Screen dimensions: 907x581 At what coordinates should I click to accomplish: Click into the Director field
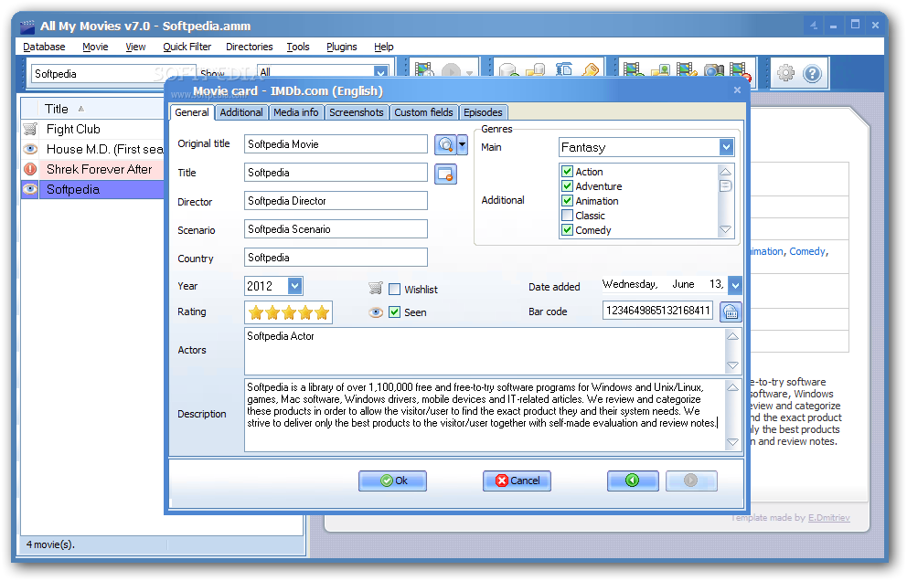pos(336,201)
